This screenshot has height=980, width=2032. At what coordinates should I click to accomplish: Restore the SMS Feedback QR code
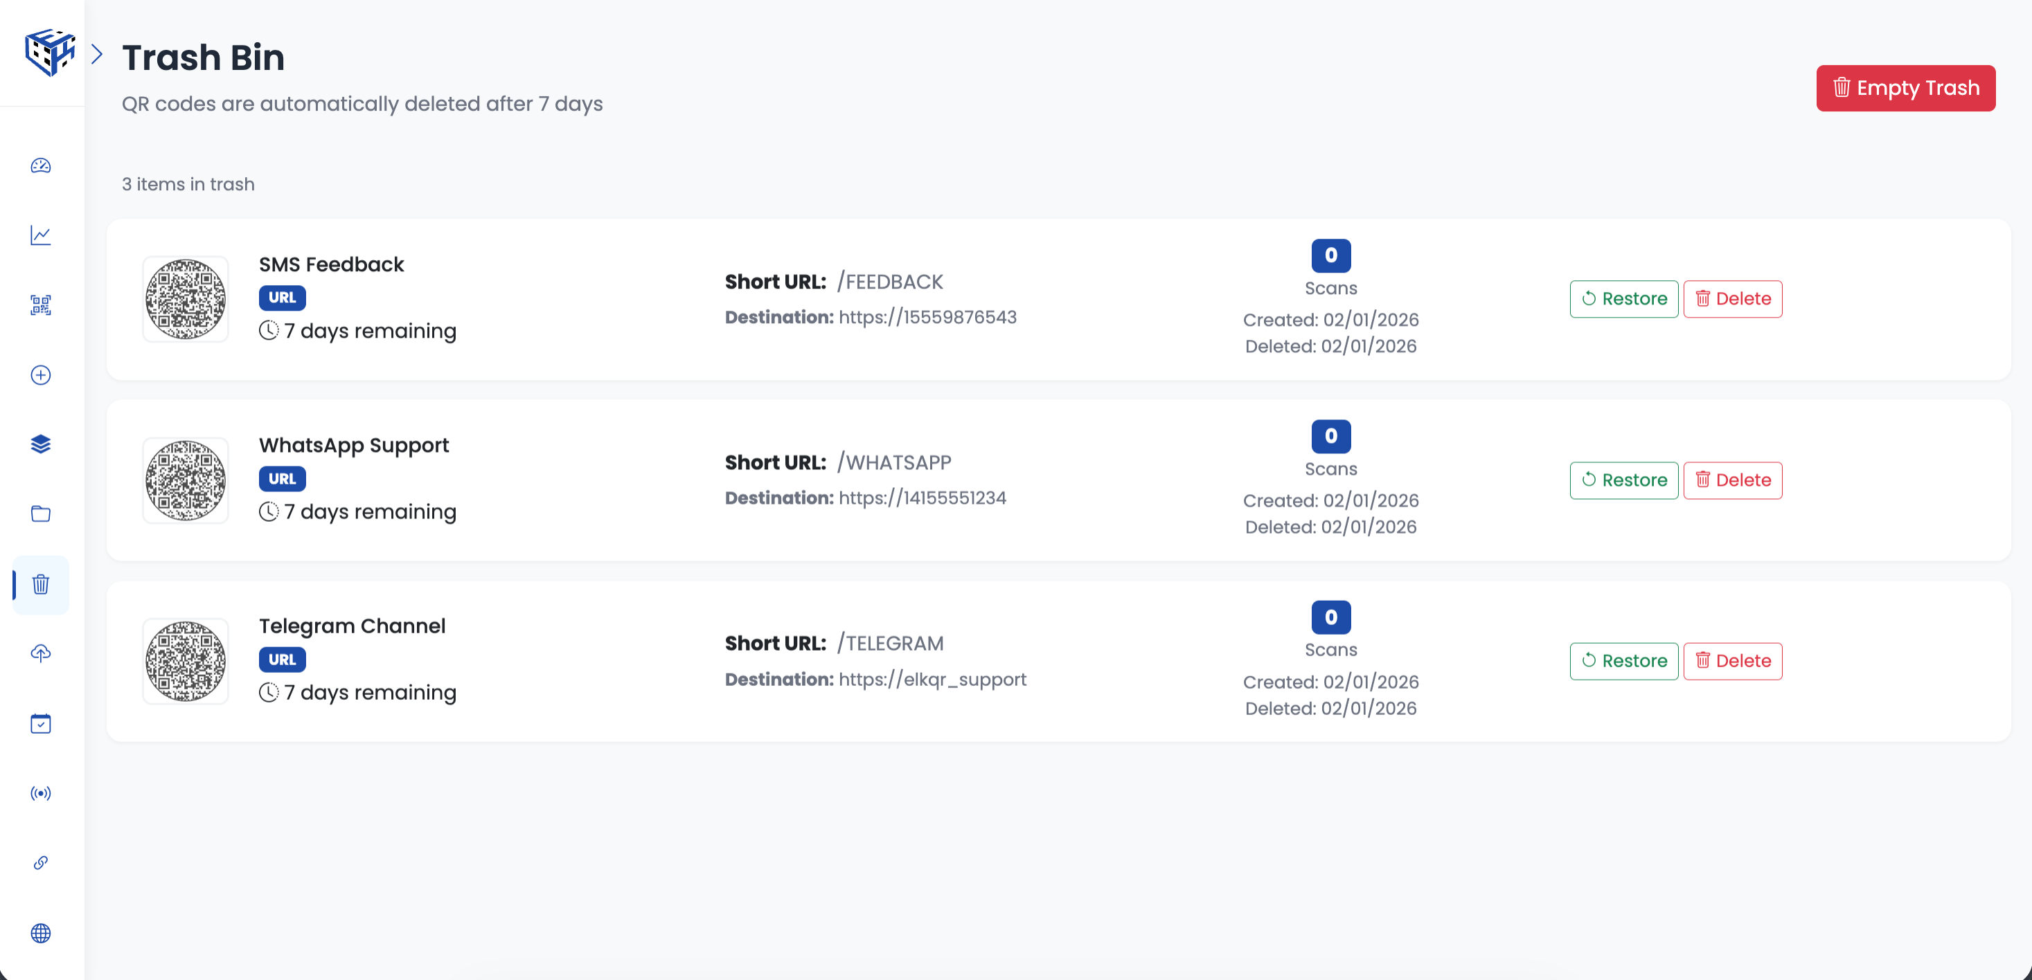tap(1623, 299)
